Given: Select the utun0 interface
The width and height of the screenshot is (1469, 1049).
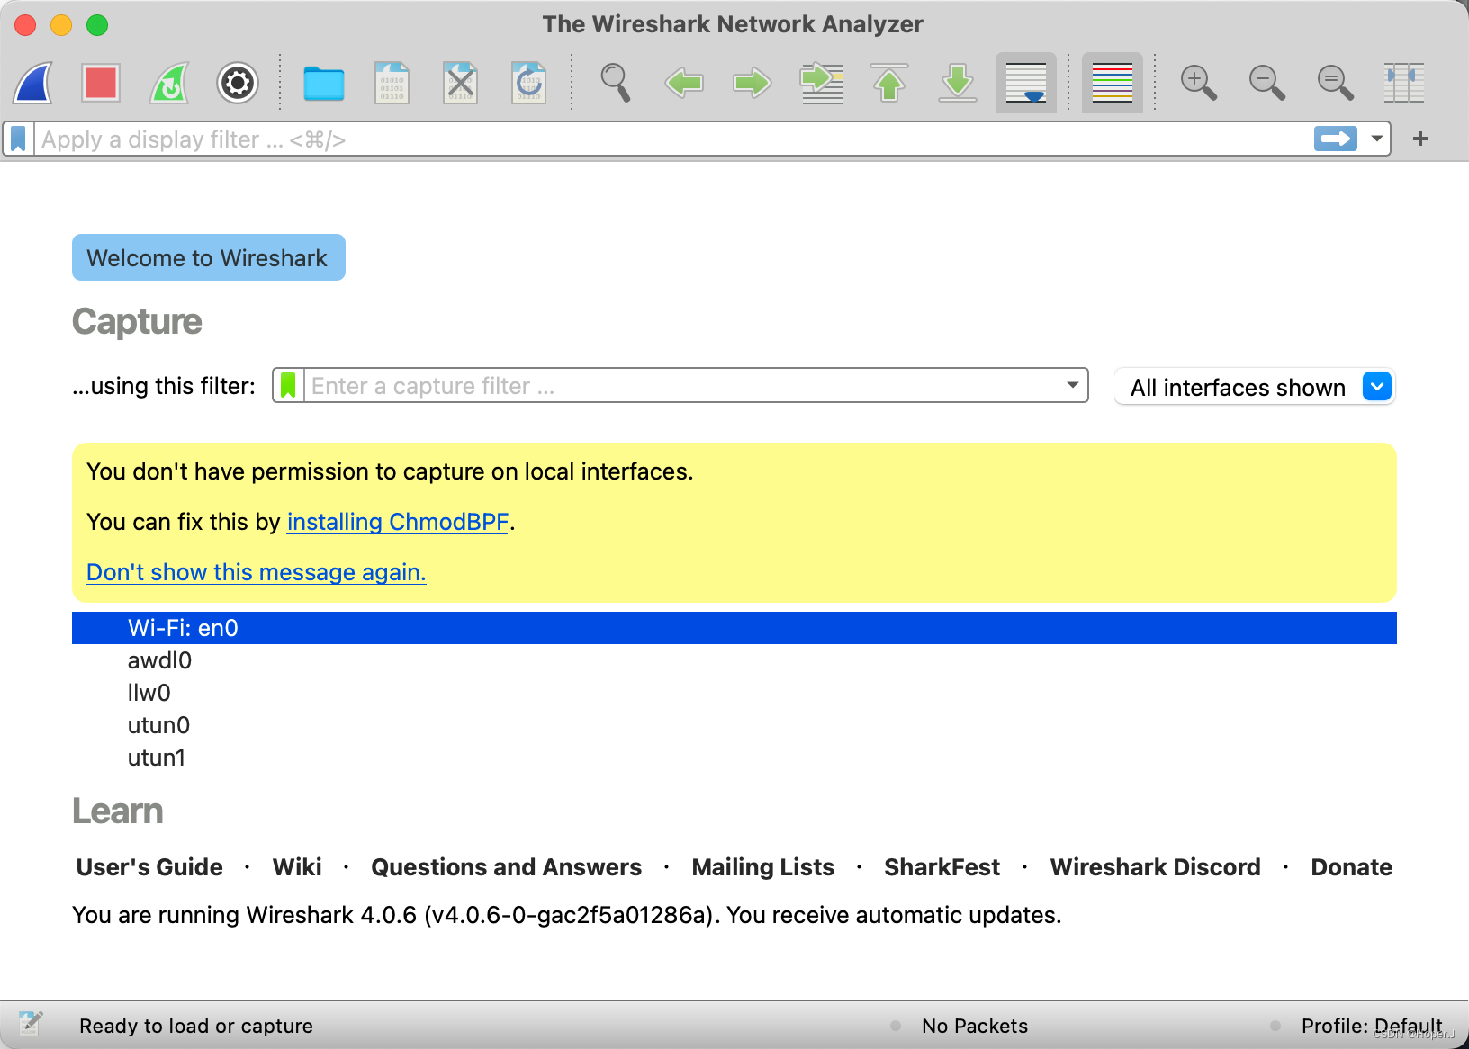Looking at the screenshot, I should click(734, 725).
